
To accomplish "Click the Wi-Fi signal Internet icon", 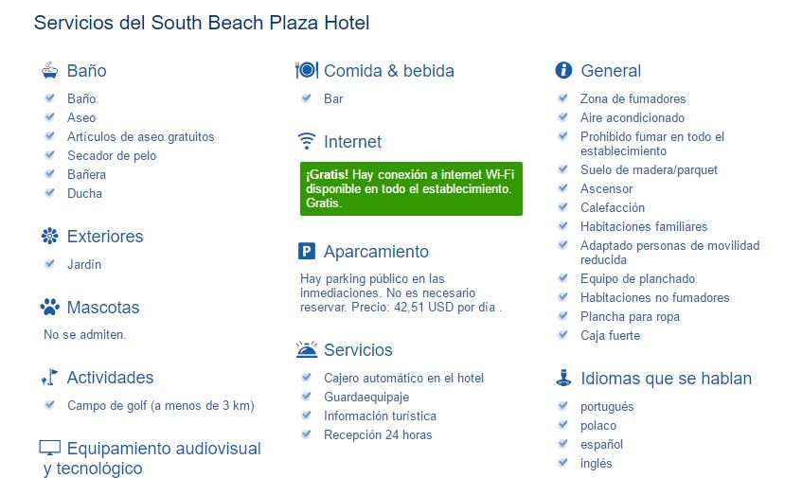I will point(307,142).
